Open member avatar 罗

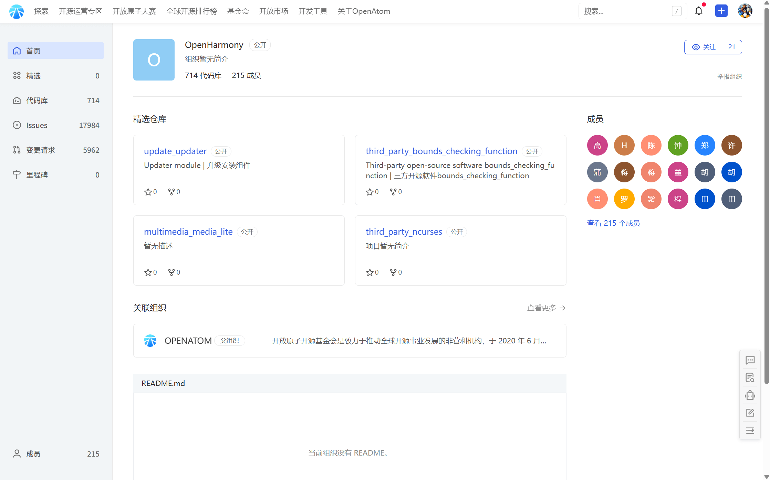coord(624,199)
